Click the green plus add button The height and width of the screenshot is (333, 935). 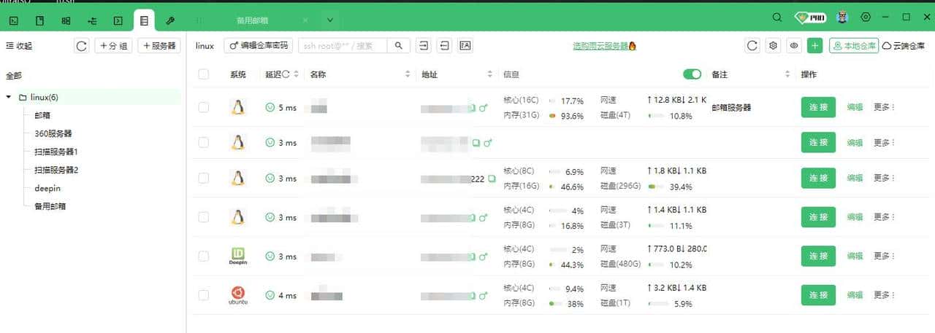[815, 46]
